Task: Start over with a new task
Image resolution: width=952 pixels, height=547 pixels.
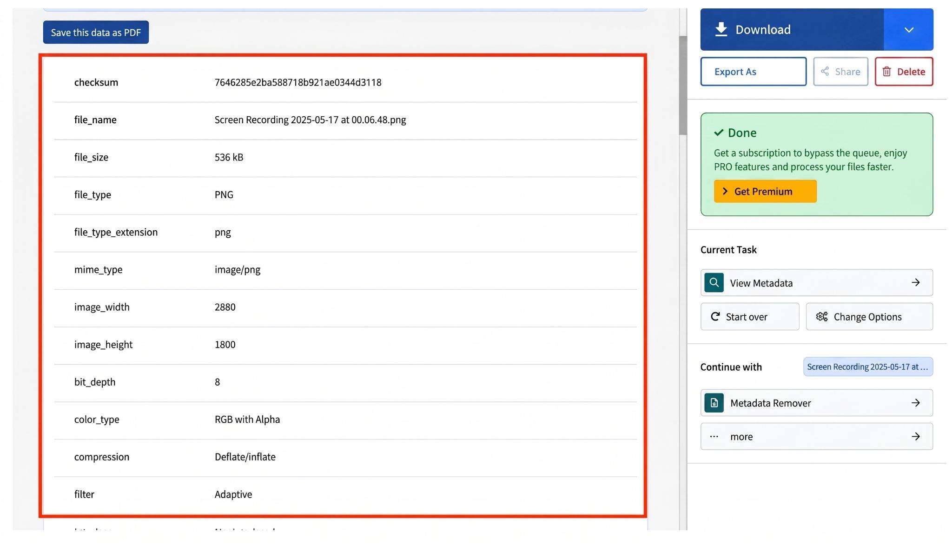Action: pos(750,317)
